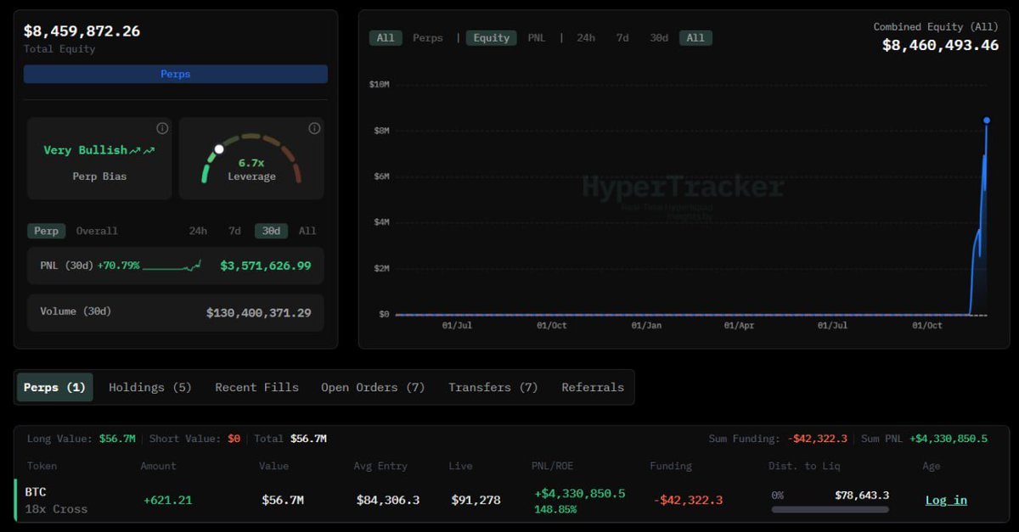The width and height of the screenshot is (1019, 532).
Task: Switch chart to Equity view
Action: (492, 38)
